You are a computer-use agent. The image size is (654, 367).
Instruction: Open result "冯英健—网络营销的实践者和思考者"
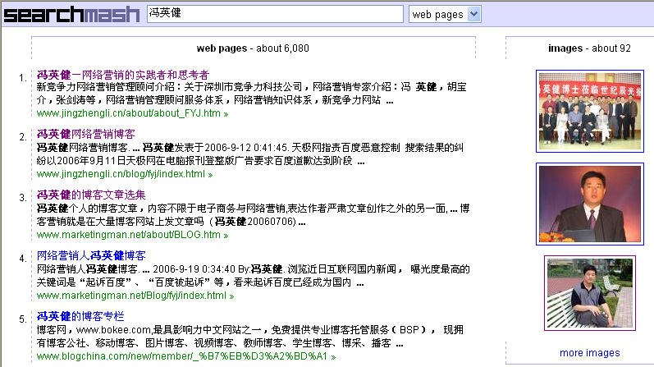pos(123,75)
